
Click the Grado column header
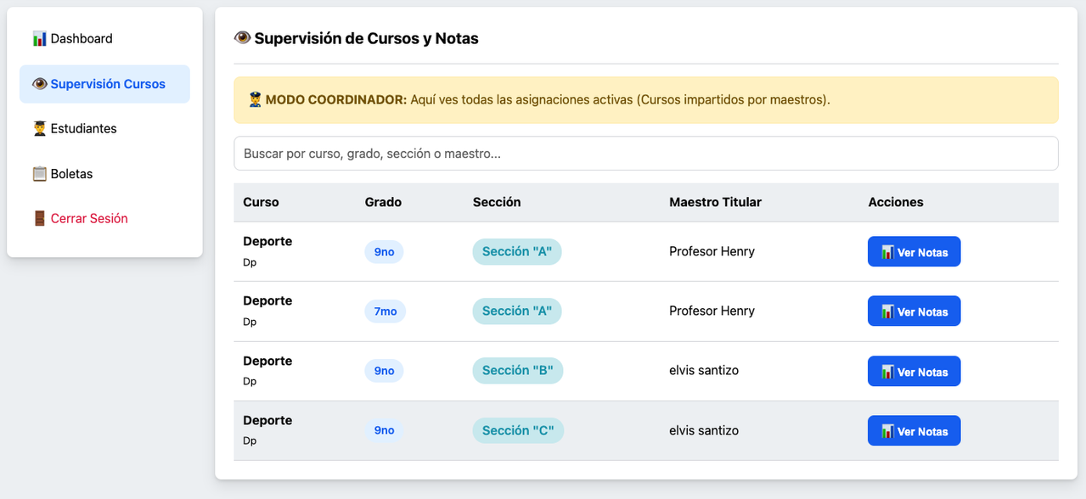(383, 202)
